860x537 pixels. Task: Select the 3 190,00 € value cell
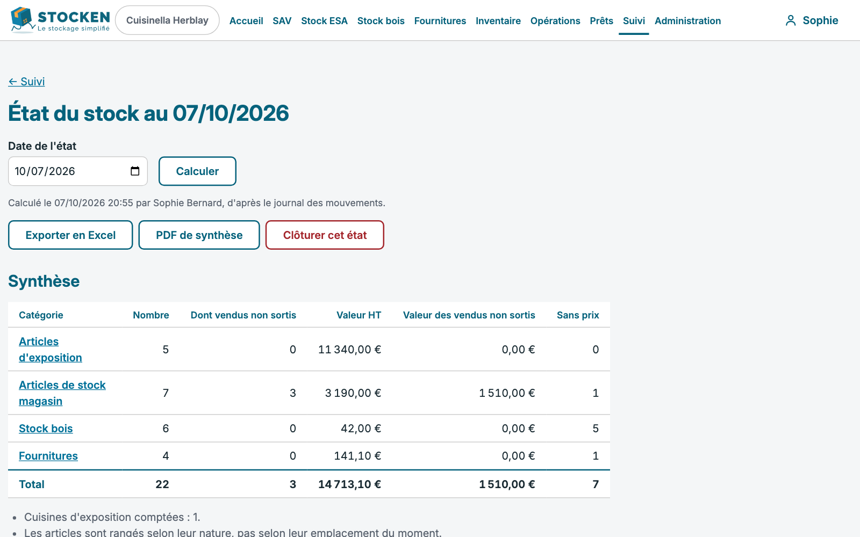(353, 393)
